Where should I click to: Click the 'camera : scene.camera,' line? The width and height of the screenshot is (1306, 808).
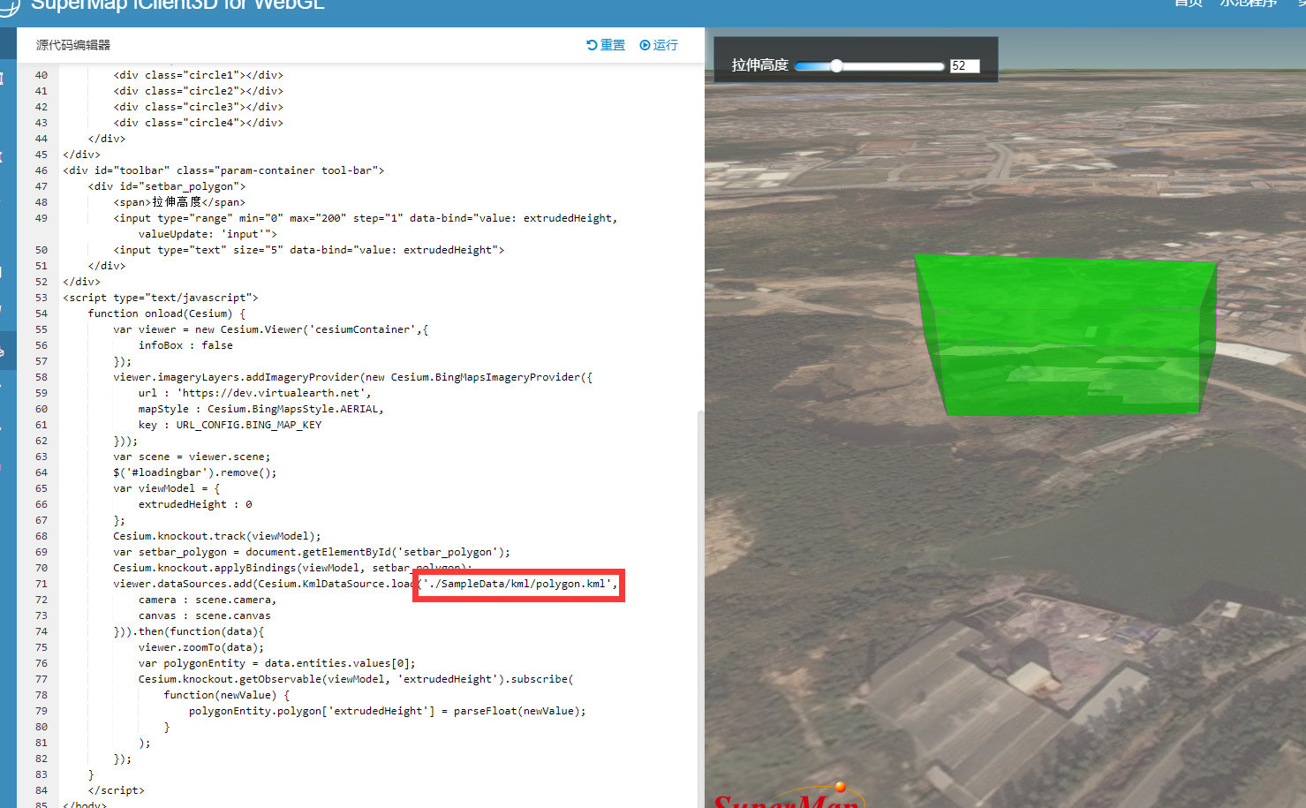point(208,600)
